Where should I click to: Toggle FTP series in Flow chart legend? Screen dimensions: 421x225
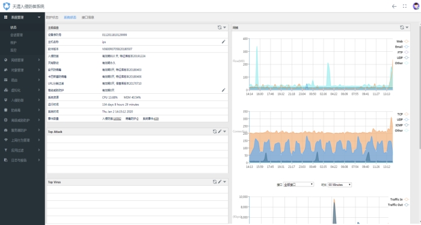point(403,52)
